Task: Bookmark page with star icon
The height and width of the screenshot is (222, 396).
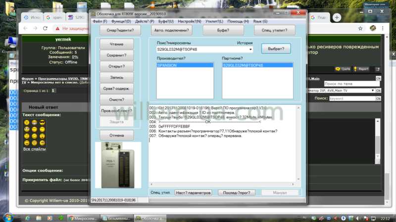Action: pos(360,29)
